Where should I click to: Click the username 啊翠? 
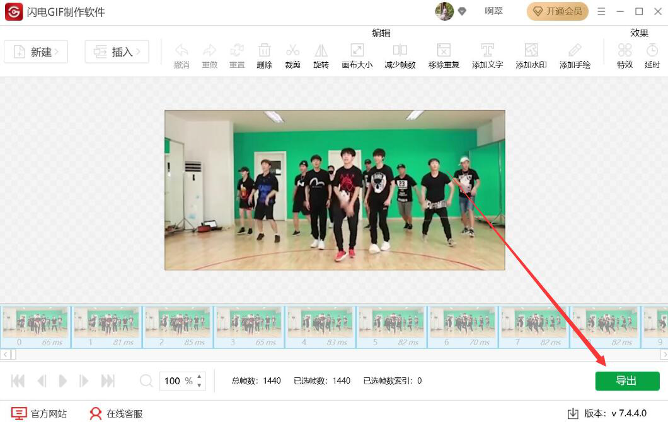tap(494, 11)
